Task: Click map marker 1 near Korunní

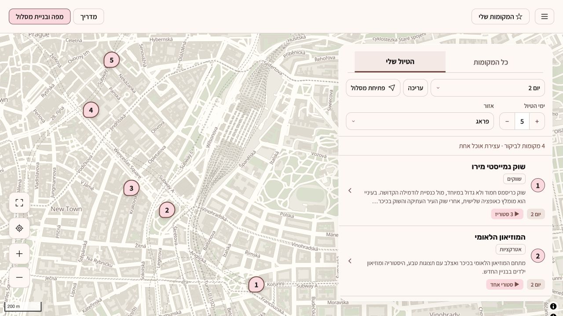Action: [x=256, y=285]
